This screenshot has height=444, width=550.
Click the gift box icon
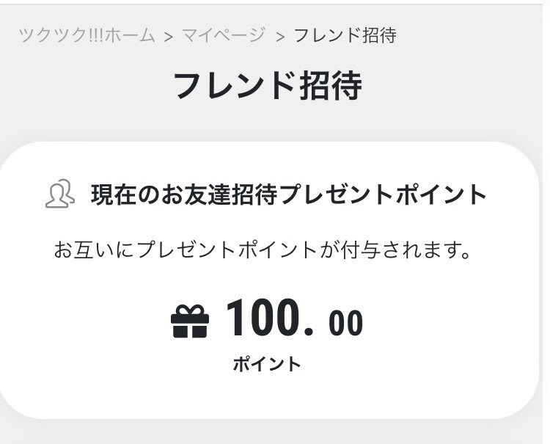click(x=190, y=321)
